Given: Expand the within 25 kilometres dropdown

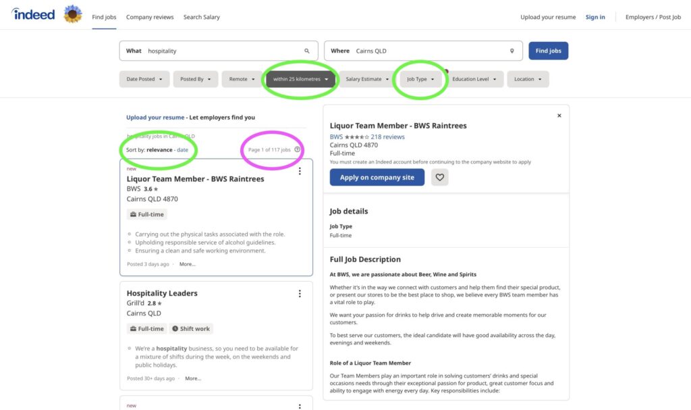Looking at the screenshot, I should pos(300,79).
